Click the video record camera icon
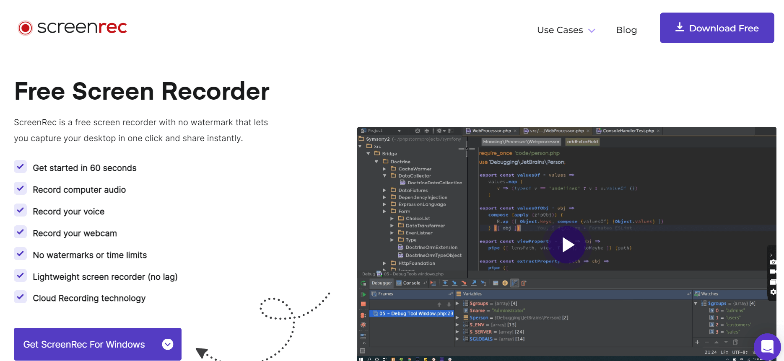 pos(773,272)
